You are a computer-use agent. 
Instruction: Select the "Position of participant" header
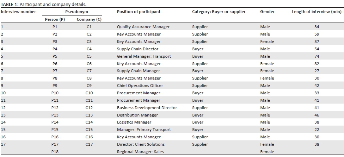click(x=139, y=12)
